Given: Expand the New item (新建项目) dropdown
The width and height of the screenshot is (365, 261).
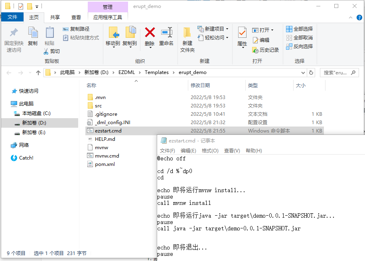Looking at the screenshot, I should (227, 29).
